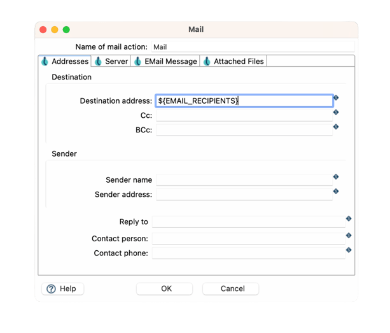
Task: Focus the Cc input field
Action: pos(244,115)
